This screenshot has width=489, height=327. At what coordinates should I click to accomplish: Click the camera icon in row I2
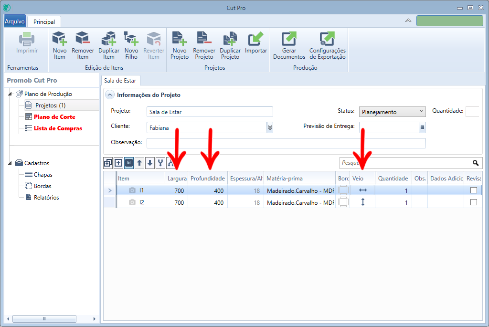pyautogui.click(x=132, y=202)
